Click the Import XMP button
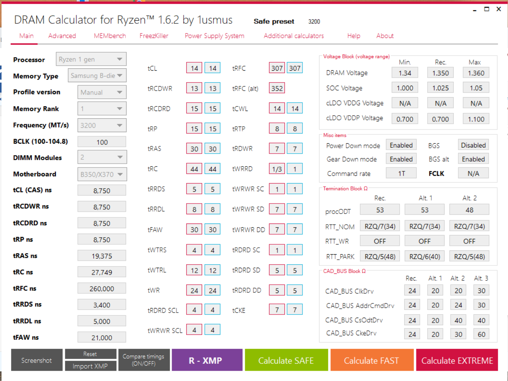This screenshot has width=508, height=381. pyautogui.click(x=90, y=366)
